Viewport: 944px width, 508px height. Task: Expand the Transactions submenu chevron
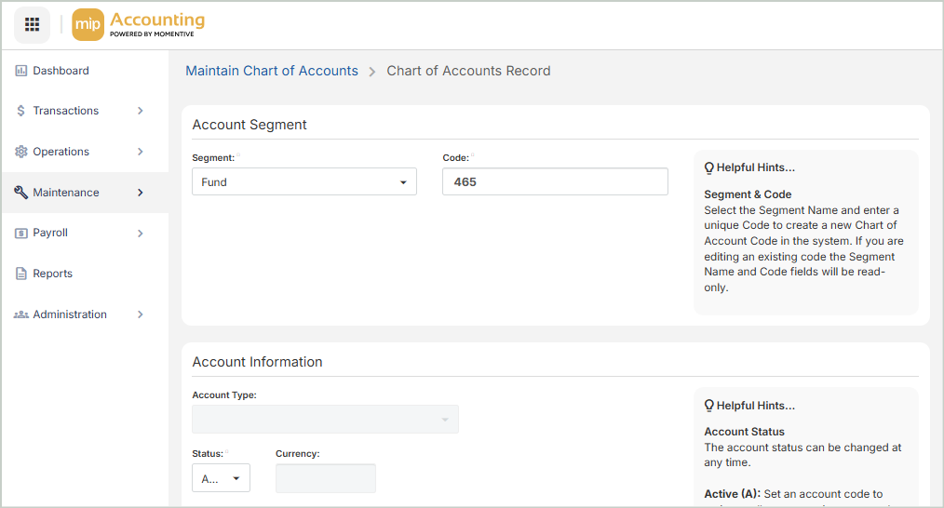[x=141, y=111]
